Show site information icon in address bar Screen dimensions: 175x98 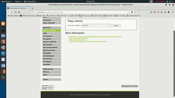click(35, 12)
